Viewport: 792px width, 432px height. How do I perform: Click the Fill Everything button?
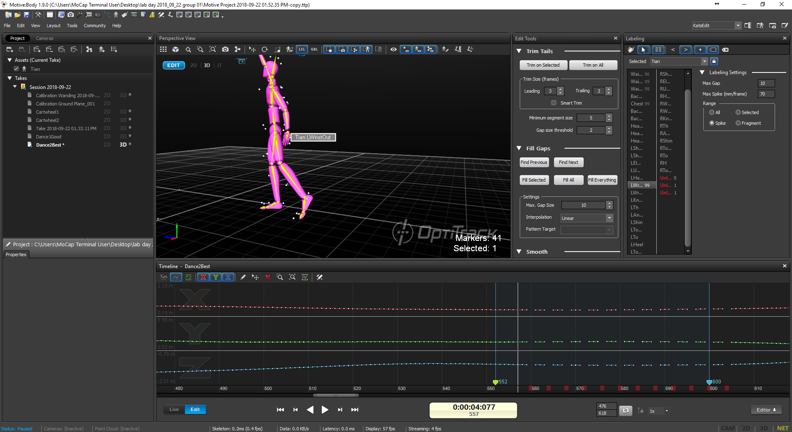pos(602,180)
